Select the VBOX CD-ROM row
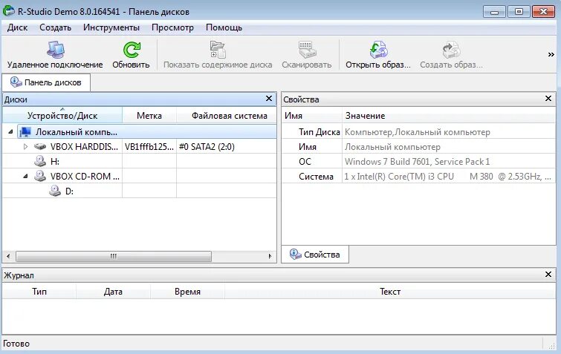The image size is (561, 354). pos(140,176)
